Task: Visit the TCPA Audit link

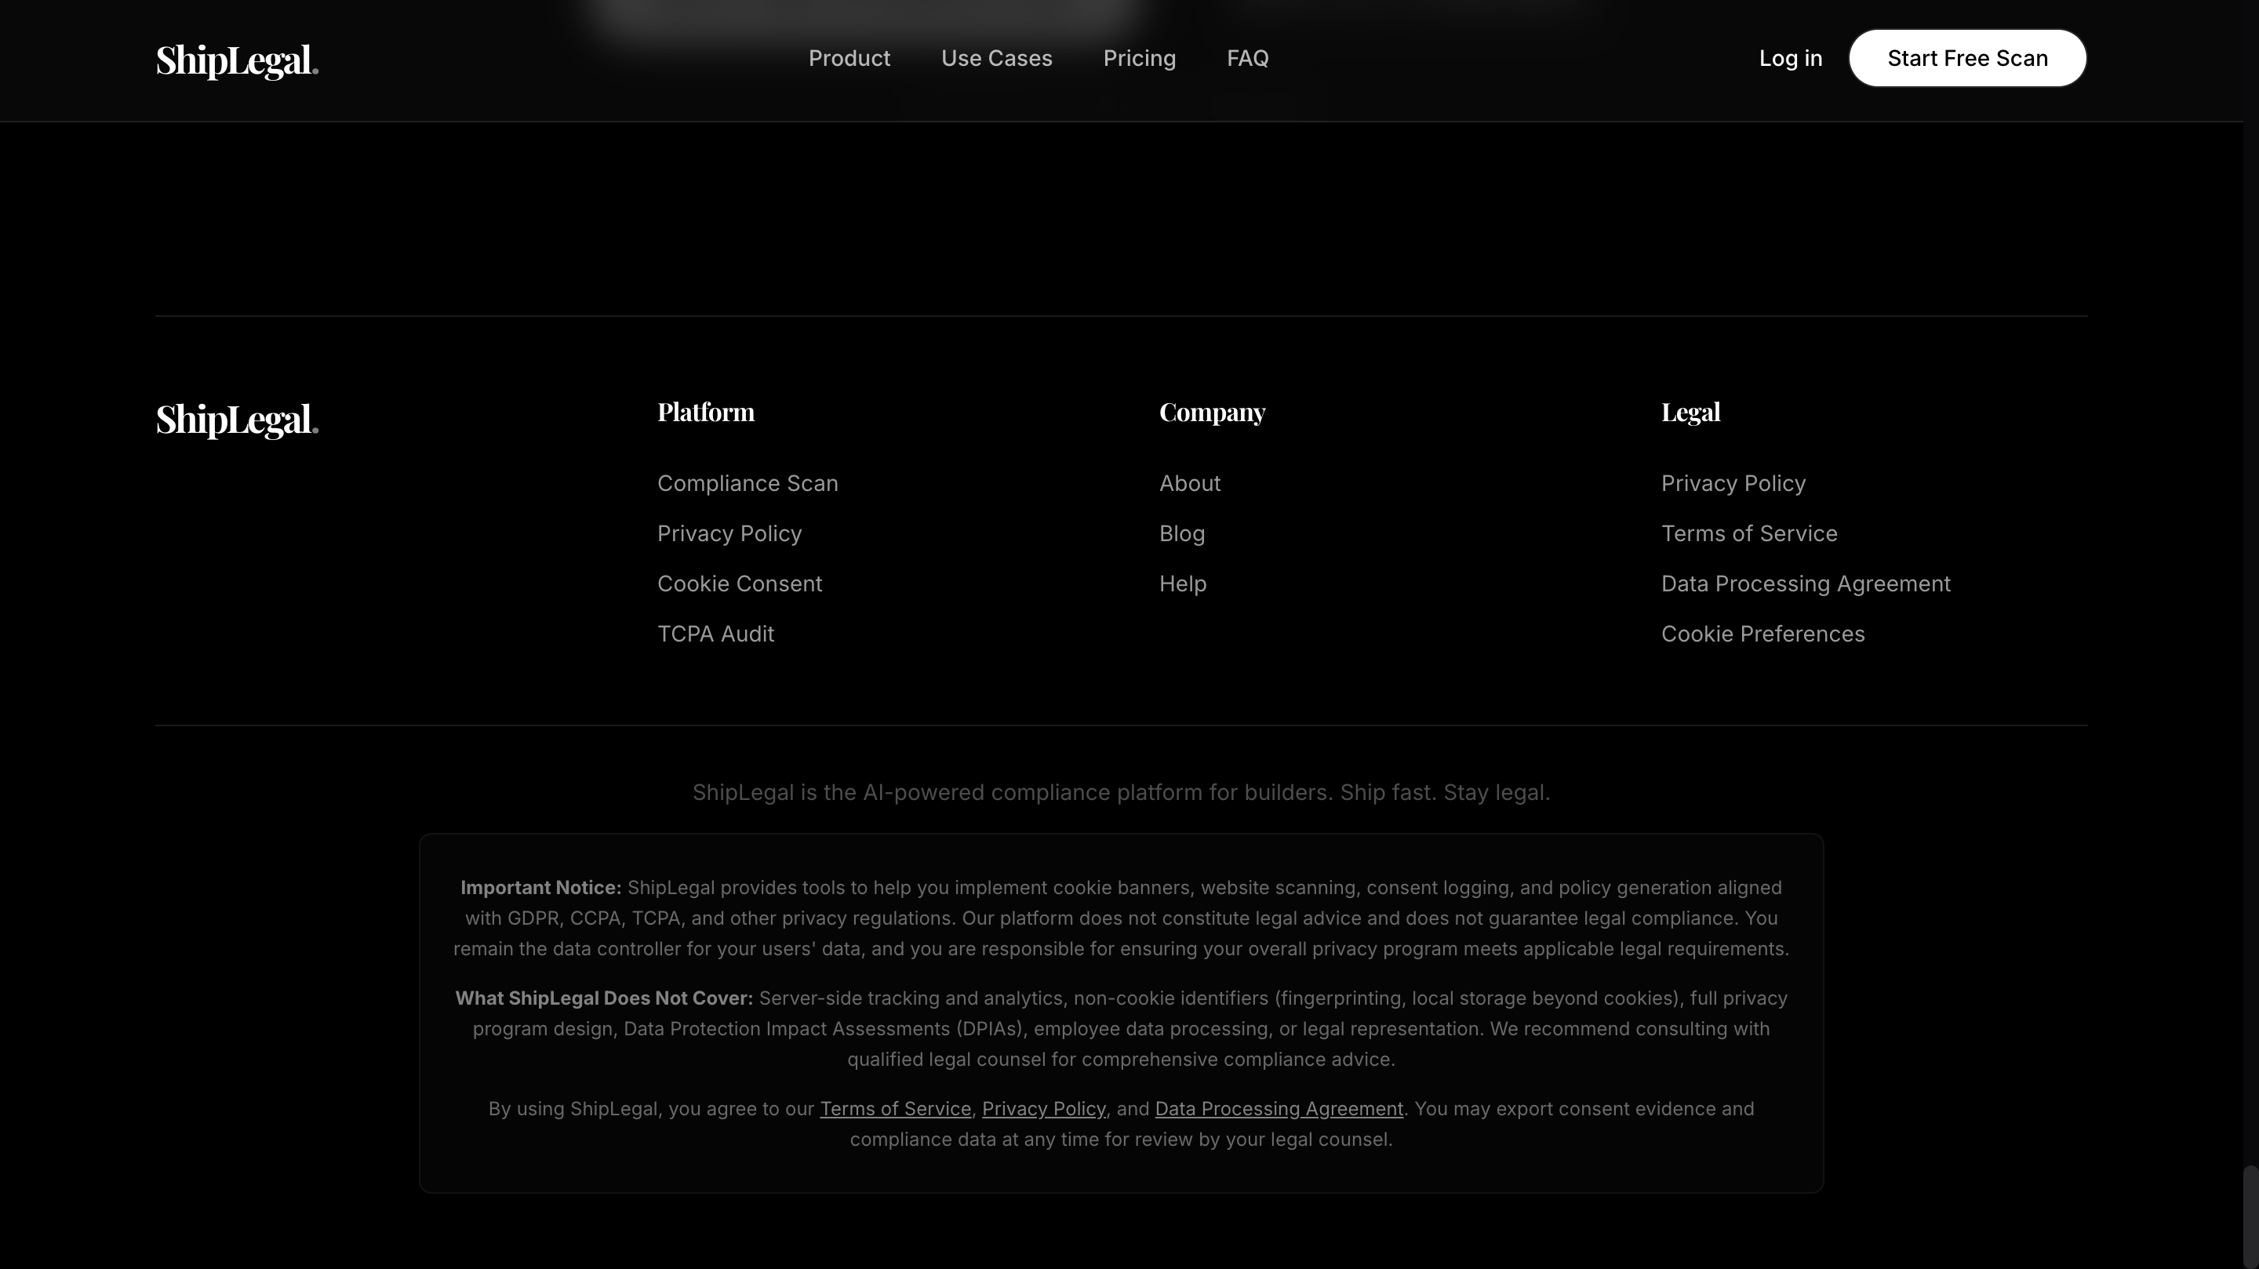Action: [715, 633]
